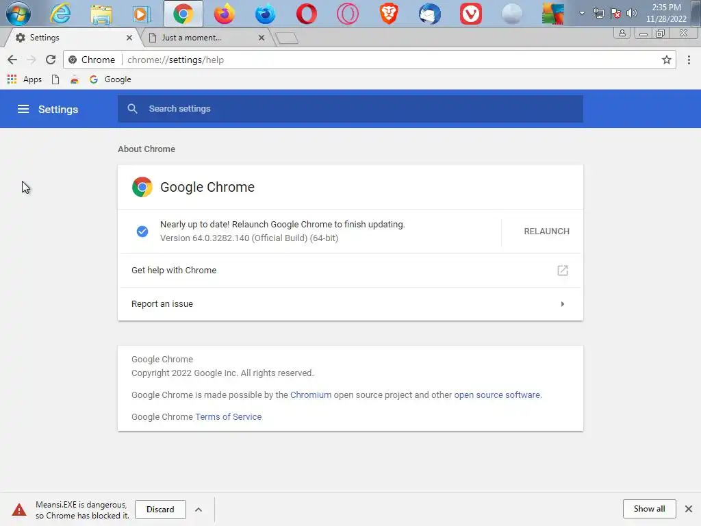Screen dimensions: 701x526
Task: Reload the page with the refresh icon
Action: click(x=51, y=60)
